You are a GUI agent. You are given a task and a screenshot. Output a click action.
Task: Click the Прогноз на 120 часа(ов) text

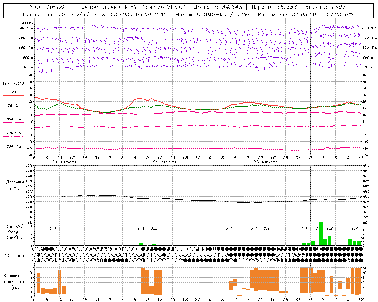pos(57,14)
